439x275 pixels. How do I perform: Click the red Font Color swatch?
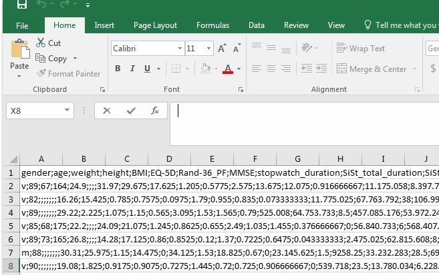(x=229, y=69)
